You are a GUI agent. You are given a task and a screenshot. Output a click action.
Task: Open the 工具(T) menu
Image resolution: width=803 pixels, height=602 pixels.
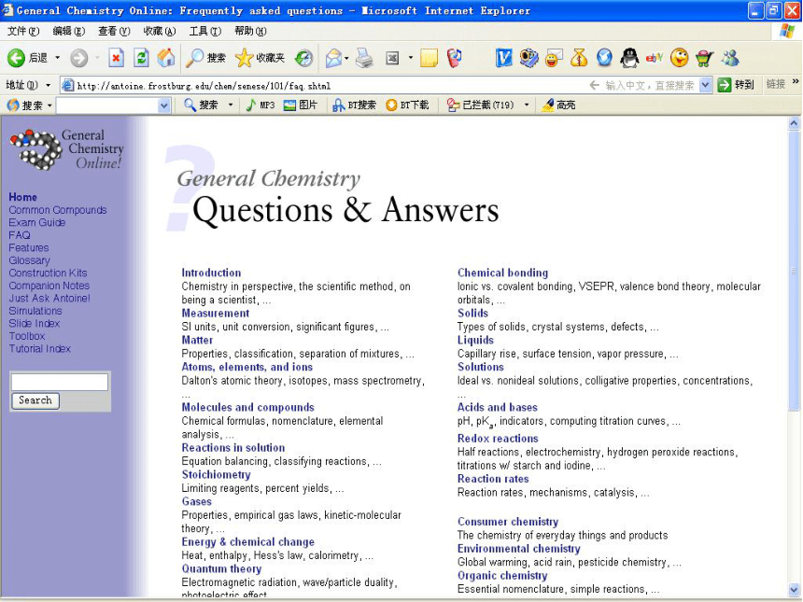click(x=204, y=31)
